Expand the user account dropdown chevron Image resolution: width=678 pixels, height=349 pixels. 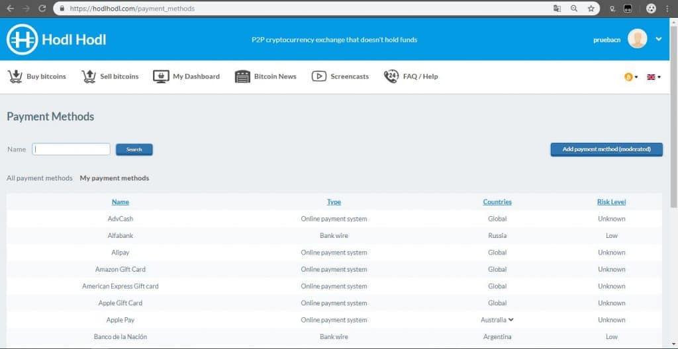point(659,39)
